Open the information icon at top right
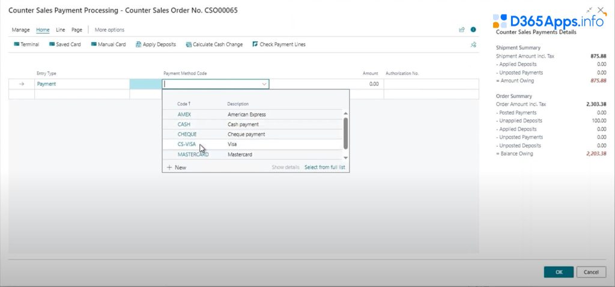The image size is (615, 287). click(473, 29)
